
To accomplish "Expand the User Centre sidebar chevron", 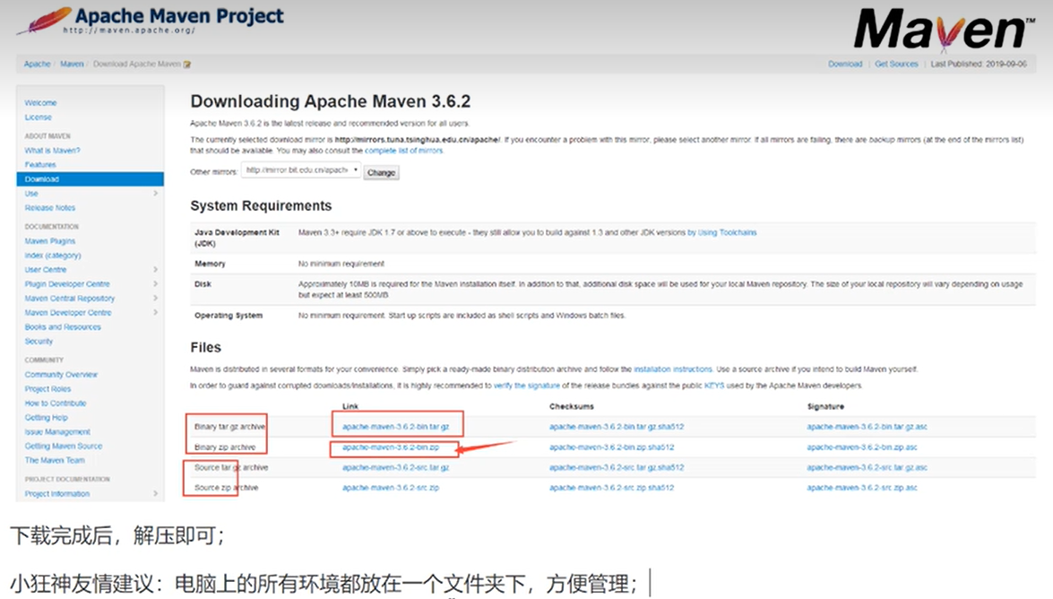I will pos(156,270).
